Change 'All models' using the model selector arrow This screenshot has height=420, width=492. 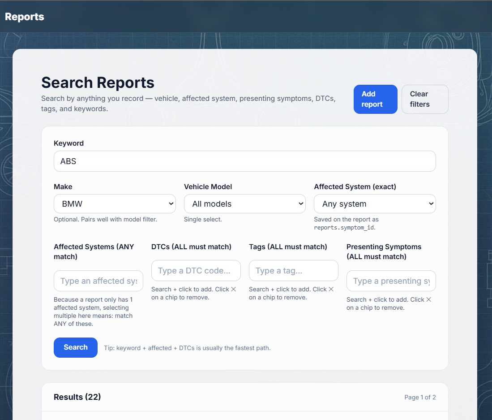pyautogui.click(x=300, y=204)
